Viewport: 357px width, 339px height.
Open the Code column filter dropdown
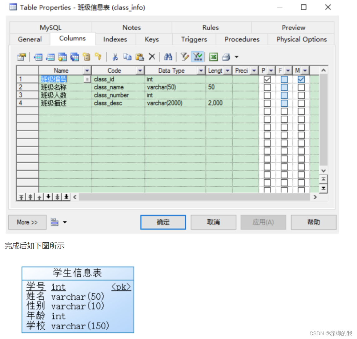[x=140, y=70]
